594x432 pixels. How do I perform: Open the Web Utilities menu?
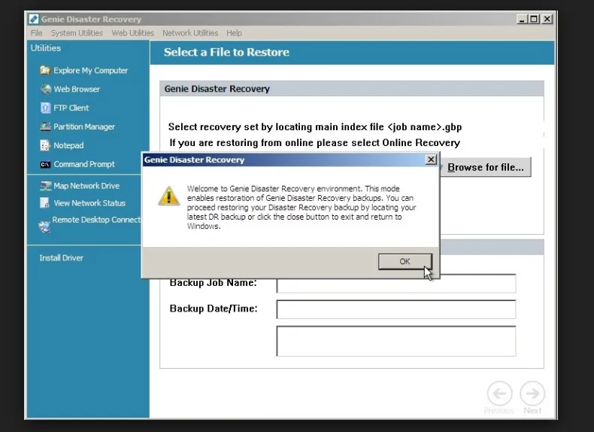pyautogui.click(x=132, y=33)
